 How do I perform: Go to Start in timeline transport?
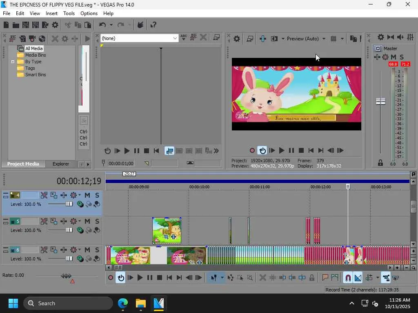pos(169,278)
